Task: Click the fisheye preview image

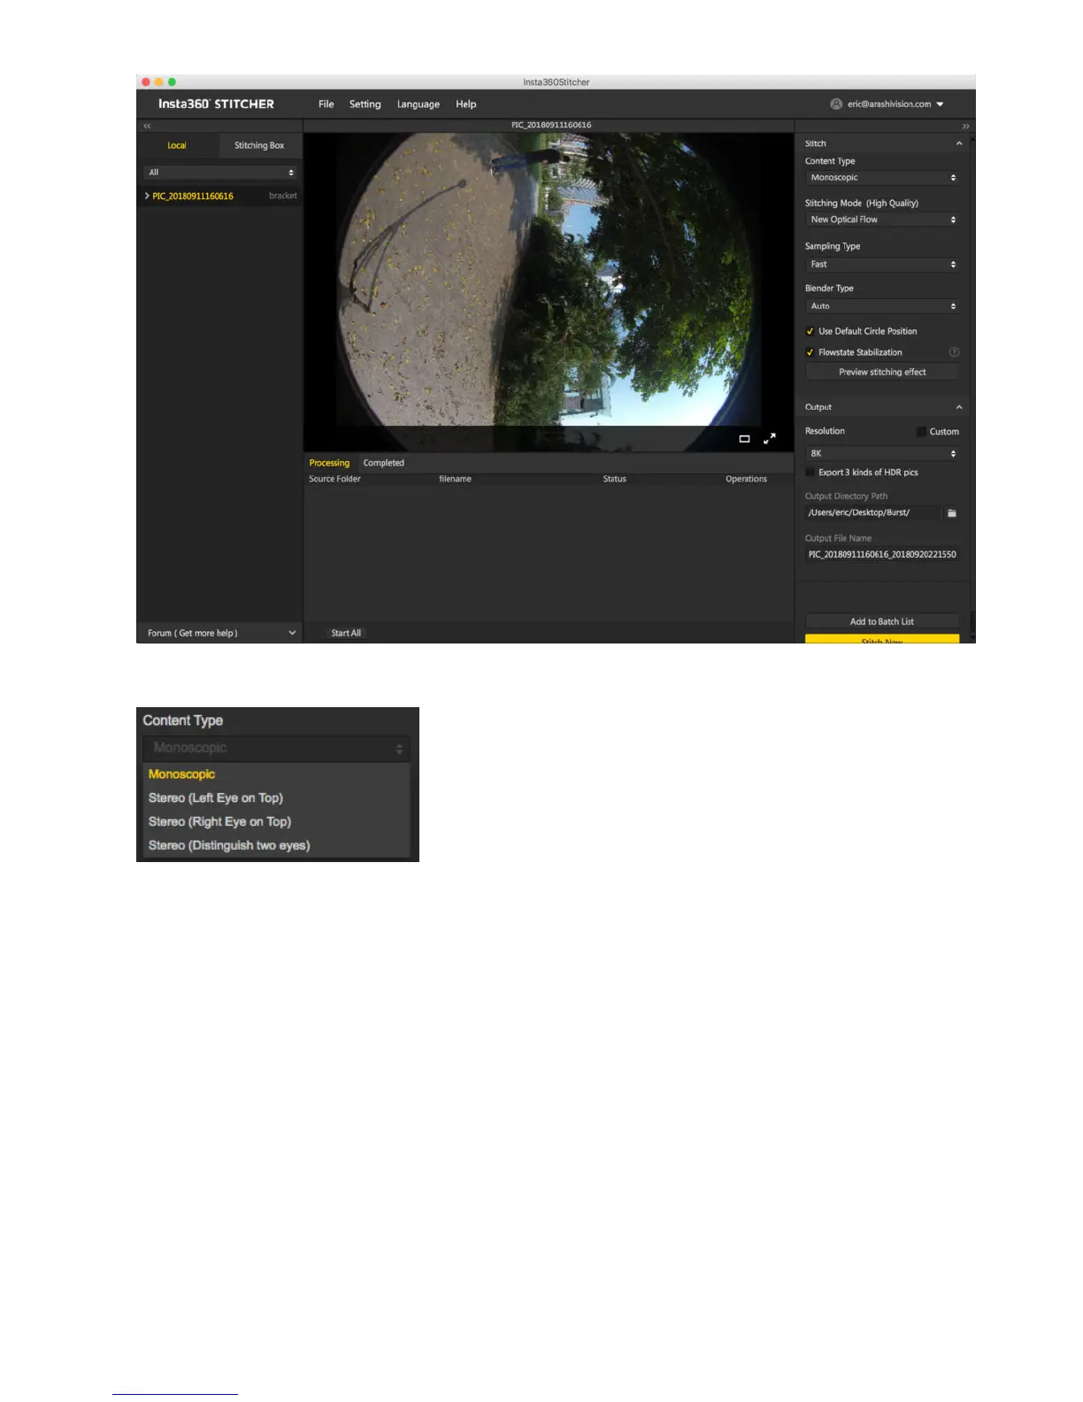Action: pos(550,280)
